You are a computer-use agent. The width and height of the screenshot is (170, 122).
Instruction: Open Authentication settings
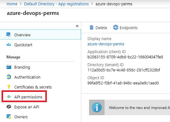pos(27,77)
